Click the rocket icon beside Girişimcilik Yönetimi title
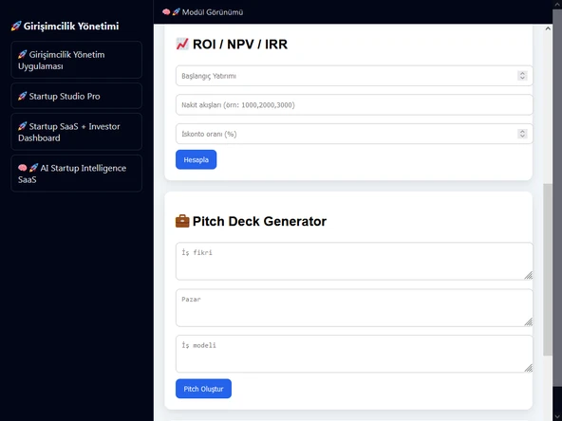562x421 pixels. point(16,27)
